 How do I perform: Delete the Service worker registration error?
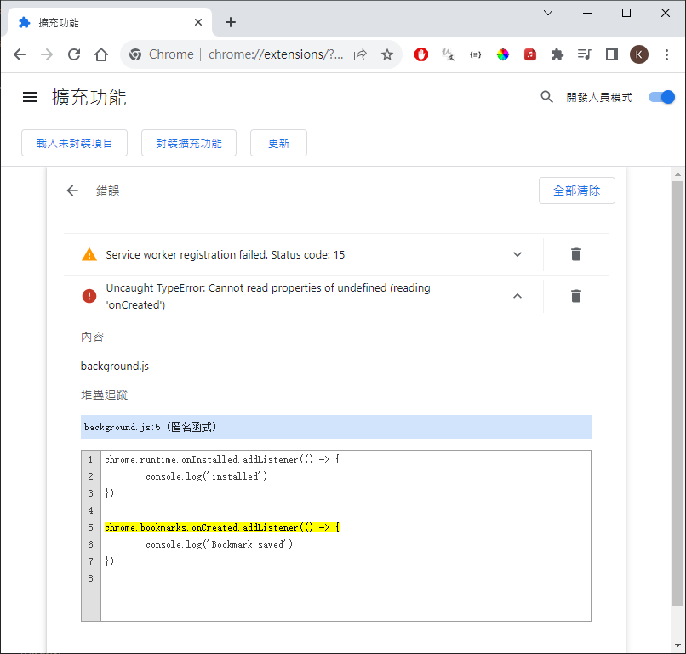click(576, 254)
